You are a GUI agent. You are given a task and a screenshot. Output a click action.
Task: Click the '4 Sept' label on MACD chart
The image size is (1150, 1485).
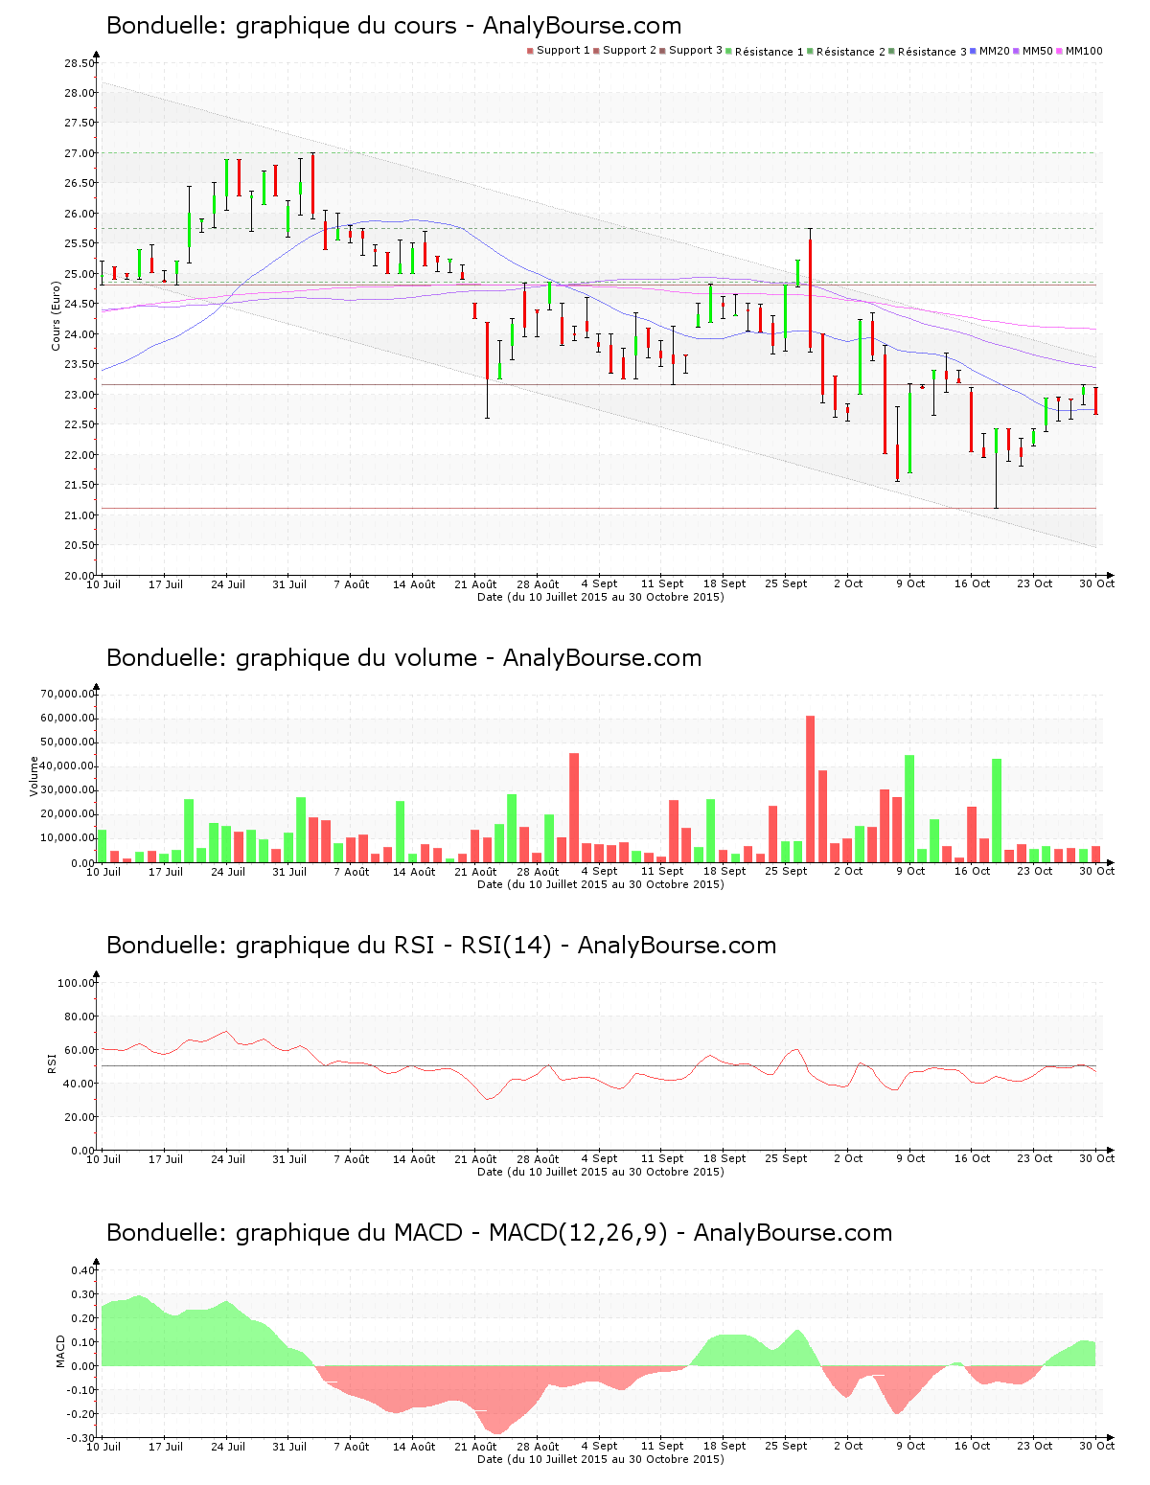[x=599, y=1447]
